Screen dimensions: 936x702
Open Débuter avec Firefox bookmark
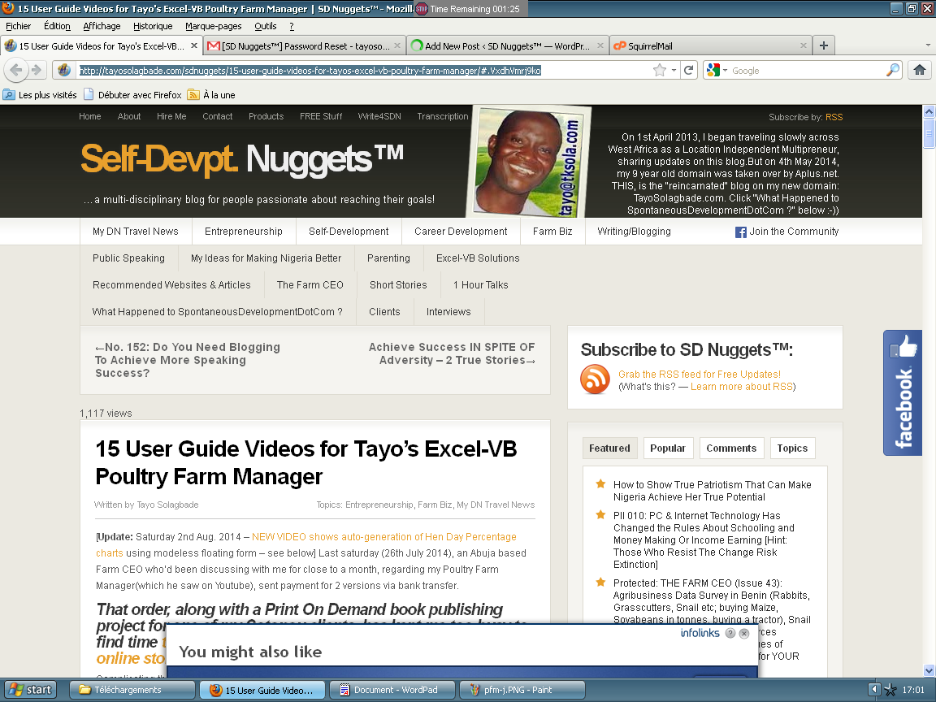(132, 95)
